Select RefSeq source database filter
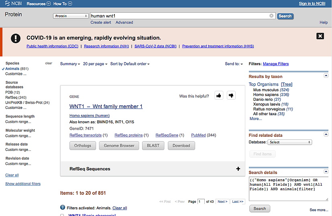This screenshot has height=216, width=332. (x=12, y=97)
